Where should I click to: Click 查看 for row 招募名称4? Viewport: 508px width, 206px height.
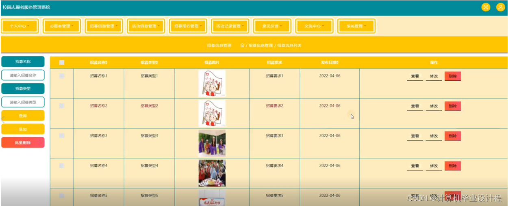(415, 166)
